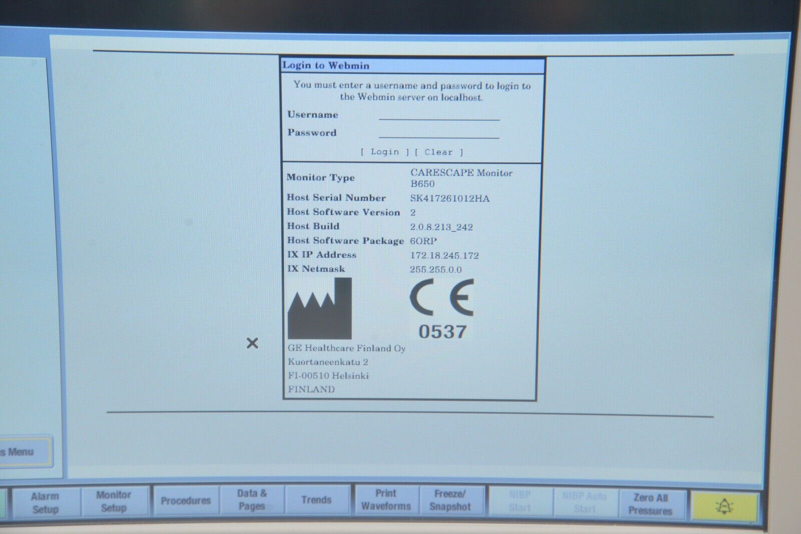Click the Host Software Package value 6ORP
This screenshot has width=801, height=534.
point(424,241)
